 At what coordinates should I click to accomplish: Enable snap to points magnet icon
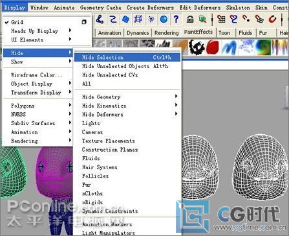point(246,19)
